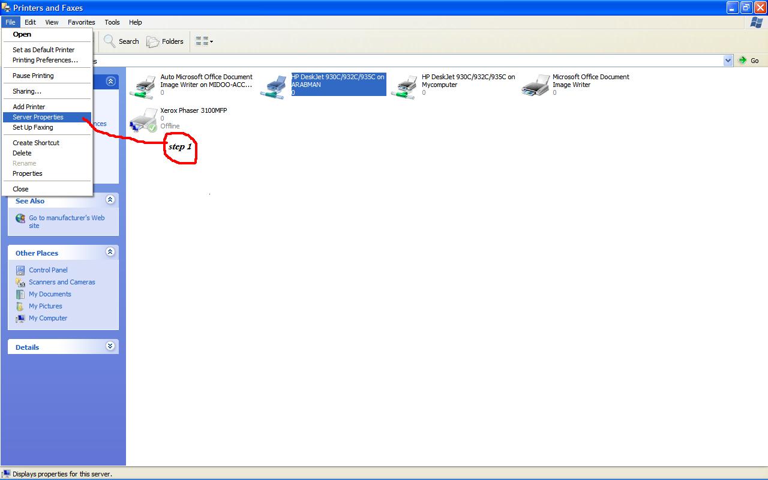Expand the address bar dropdown arrow
Screen dimensions: 768x480
tap(728, 61)
